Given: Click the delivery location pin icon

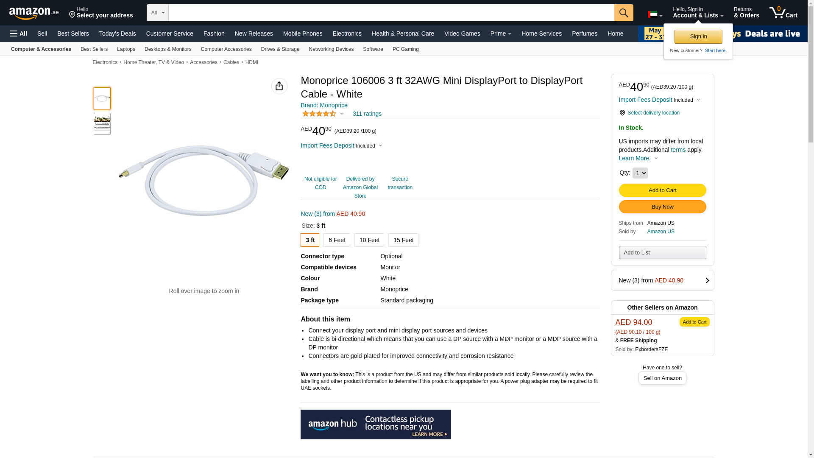Looking at the screenshot, I should point(622,113).
